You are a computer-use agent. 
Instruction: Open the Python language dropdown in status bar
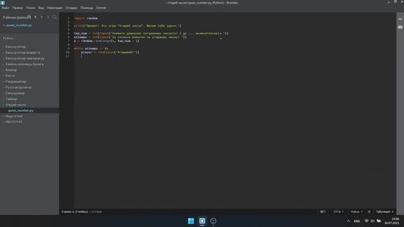(x=357, y=212)
